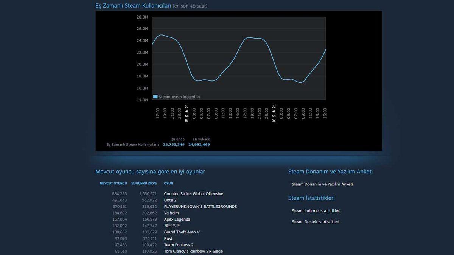
Task: Select Rust in the top games list
Action: coord(168,238)
